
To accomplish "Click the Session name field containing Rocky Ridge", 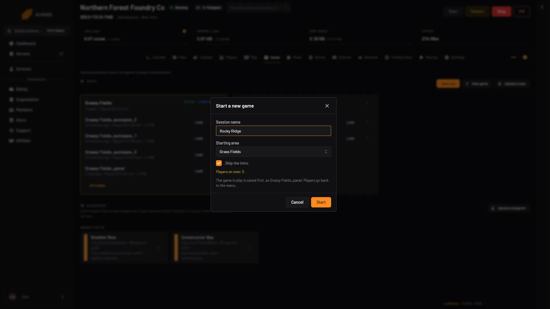I will tap(273, 131).
